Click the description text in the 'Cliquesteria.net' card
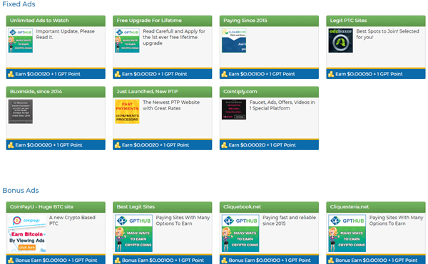The image size is (428, 264). 397,221
